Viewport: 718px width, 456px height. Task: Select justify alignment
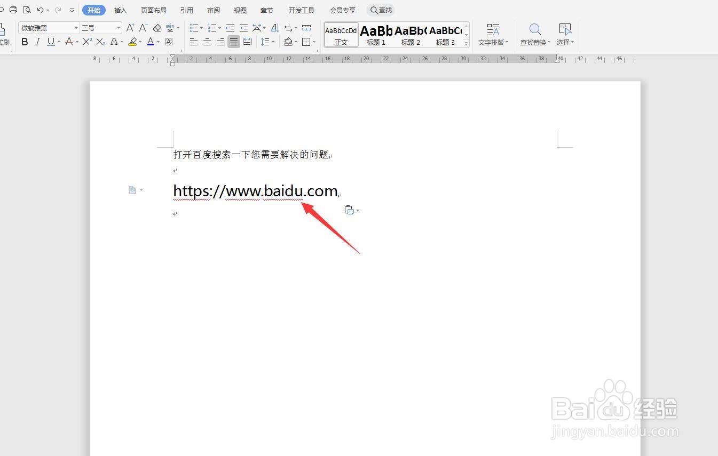click(x=234, y=42)
